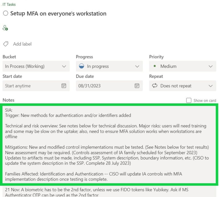The width and height of the screenshot is (219, 197).
Task: Open the Due date calendar picker icon
Action: 137,86
